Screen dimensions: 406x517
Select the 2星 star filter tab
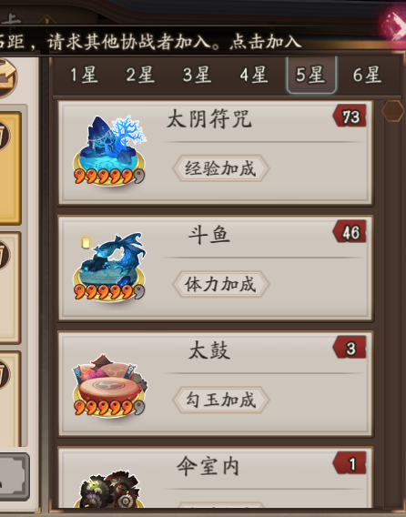coord(140,75)
